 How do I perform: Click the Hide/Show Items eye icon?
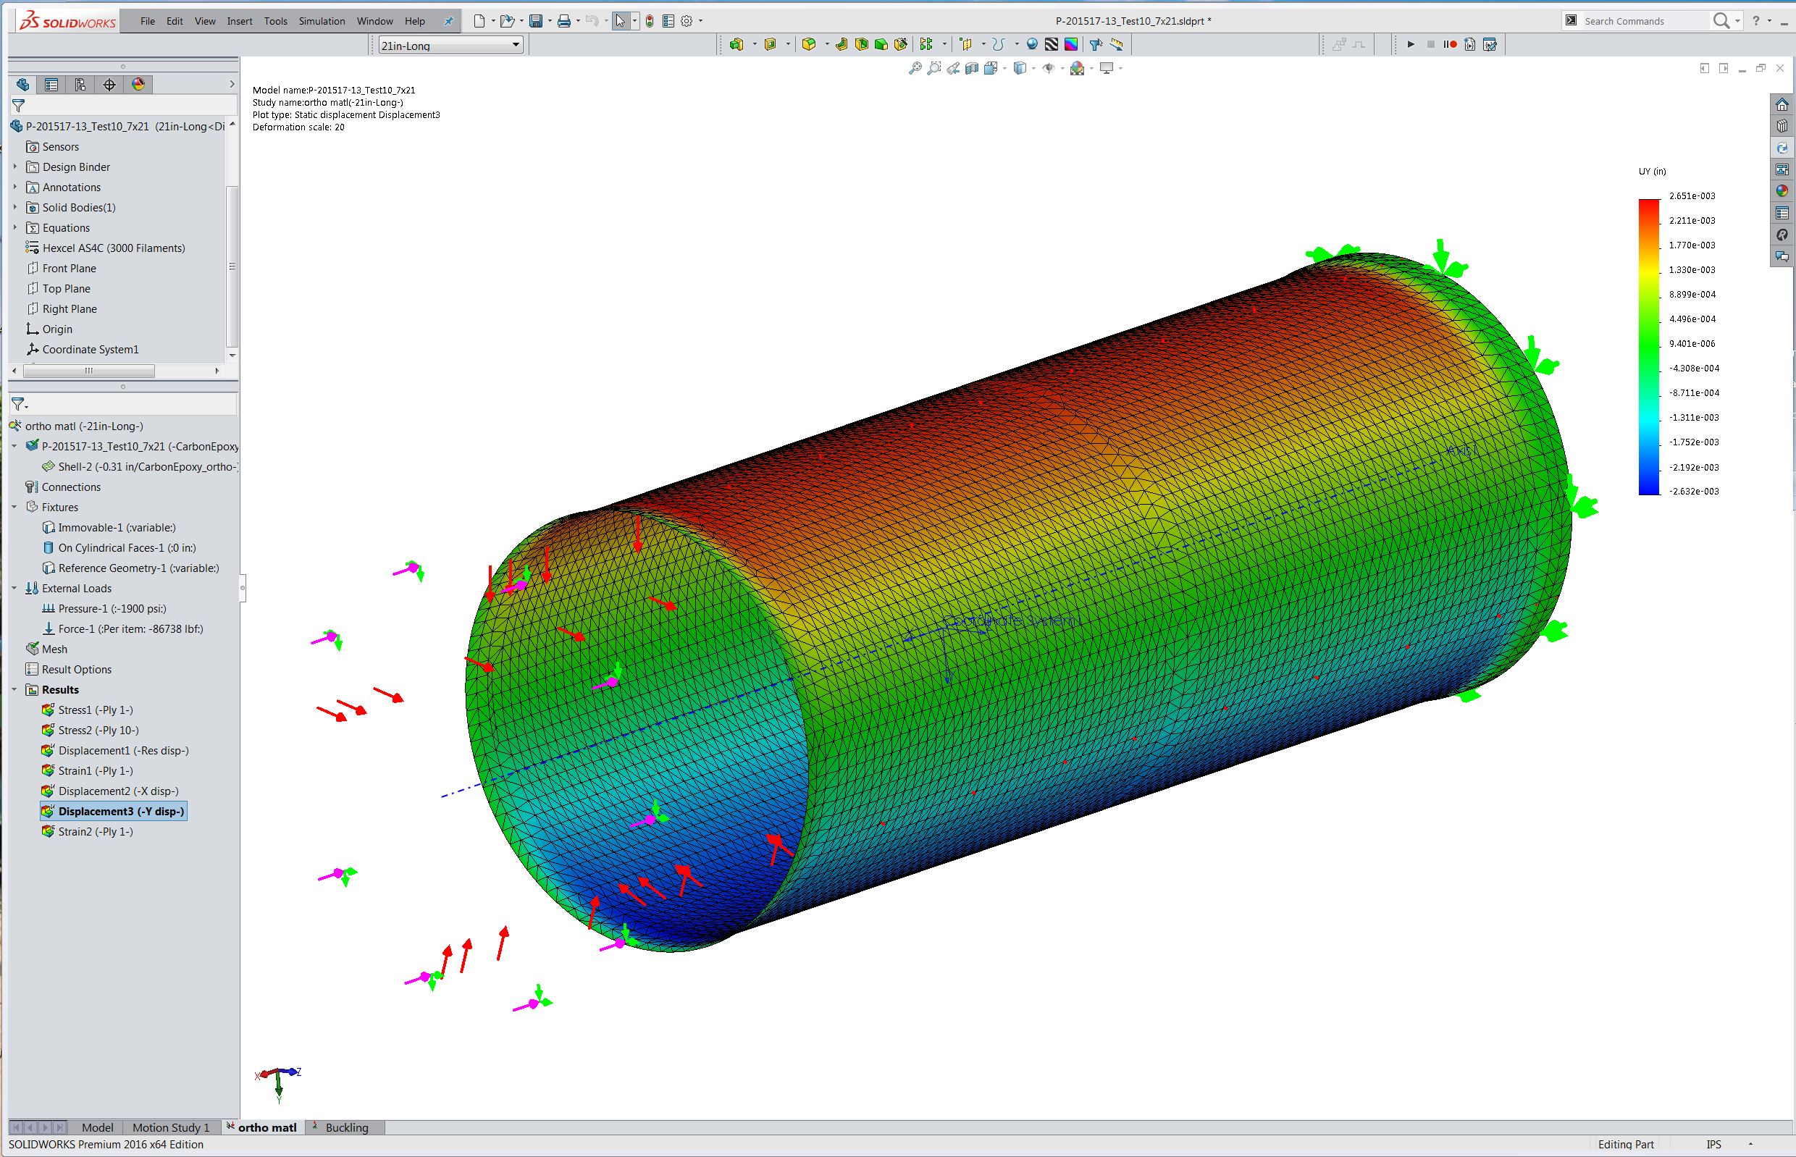1049,68
